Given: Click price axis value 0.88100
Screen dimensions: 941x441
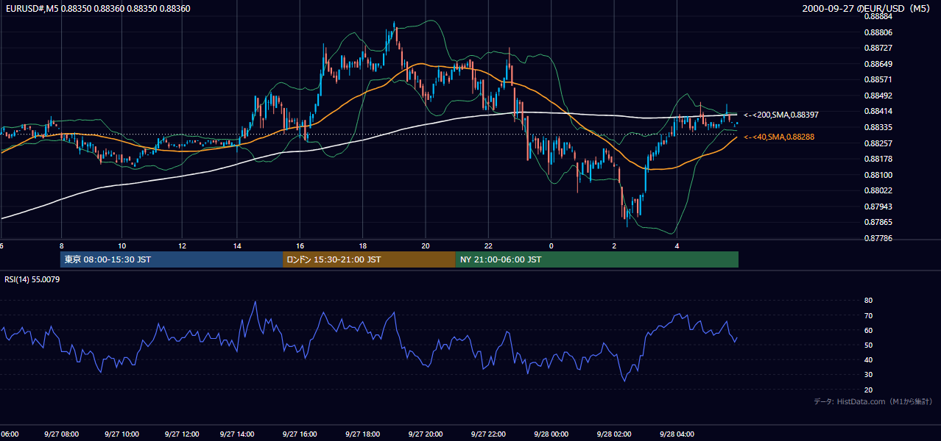Looking at the screenshot, I should point(877,175).
